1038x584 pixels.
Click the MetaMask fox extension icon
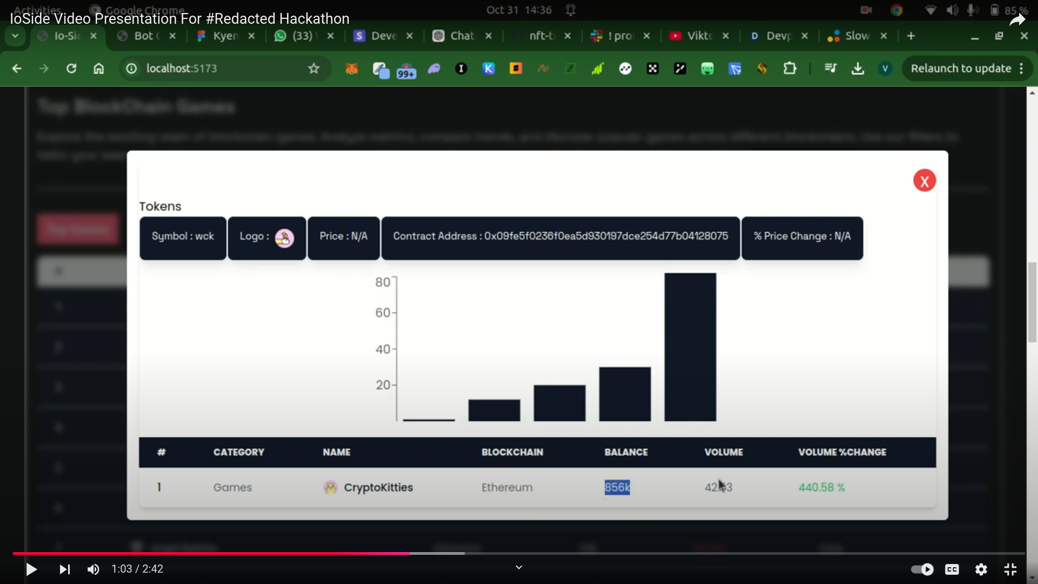tap(351, 69)
